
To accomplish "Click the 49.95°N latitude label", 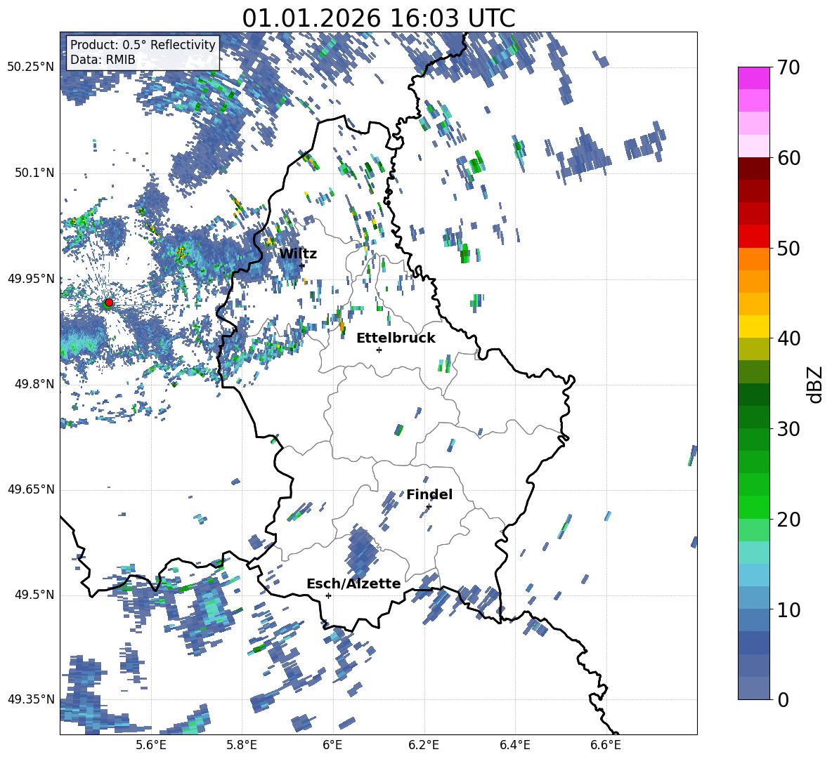I will (x=31, y=279).
